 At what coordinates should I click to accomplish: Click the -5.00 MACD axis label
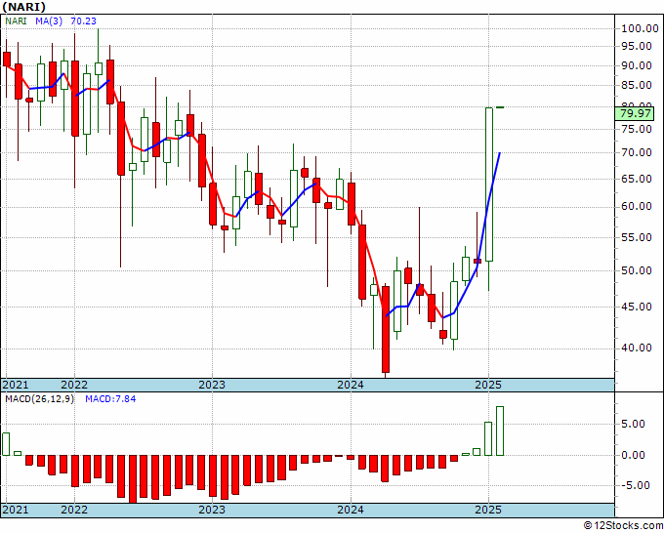click(x=637, y=485)
